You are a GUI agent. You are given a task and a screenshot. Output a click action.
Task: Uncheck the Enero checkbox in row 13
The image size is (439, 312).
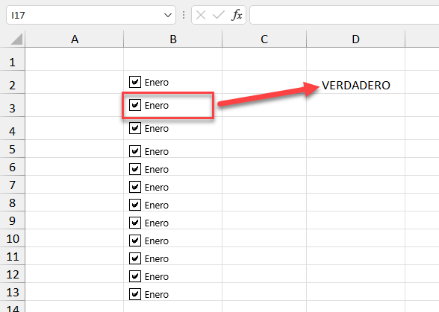coord(135,294)
